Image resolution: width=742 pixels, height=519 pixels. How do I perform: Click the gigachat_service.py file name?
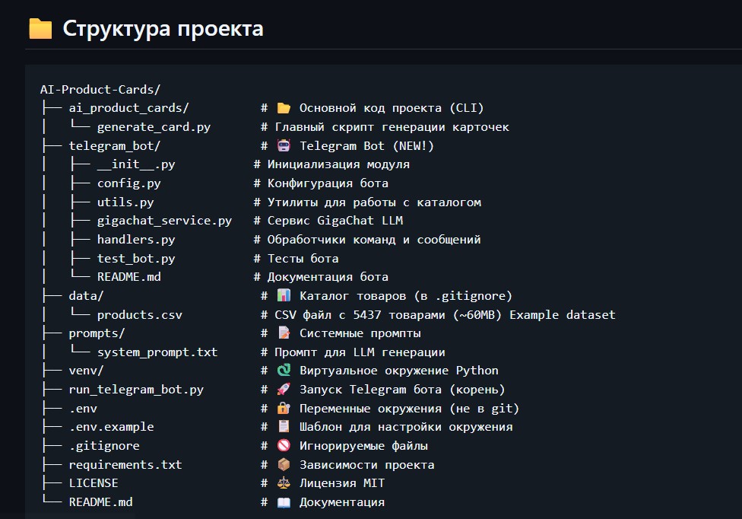[x=164, y=221]
